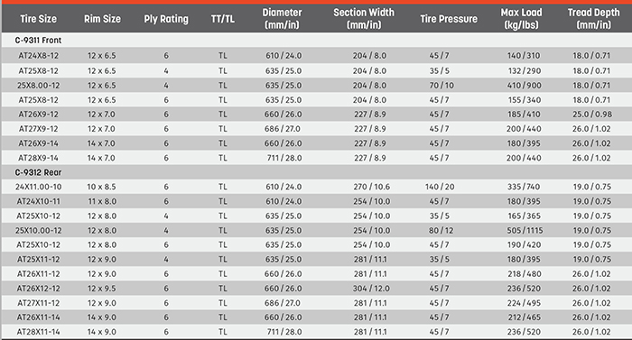Select the Tread Depth column header
Image resolution: width=632 pixels, height=340 pixels.
(x=593, y=19)
